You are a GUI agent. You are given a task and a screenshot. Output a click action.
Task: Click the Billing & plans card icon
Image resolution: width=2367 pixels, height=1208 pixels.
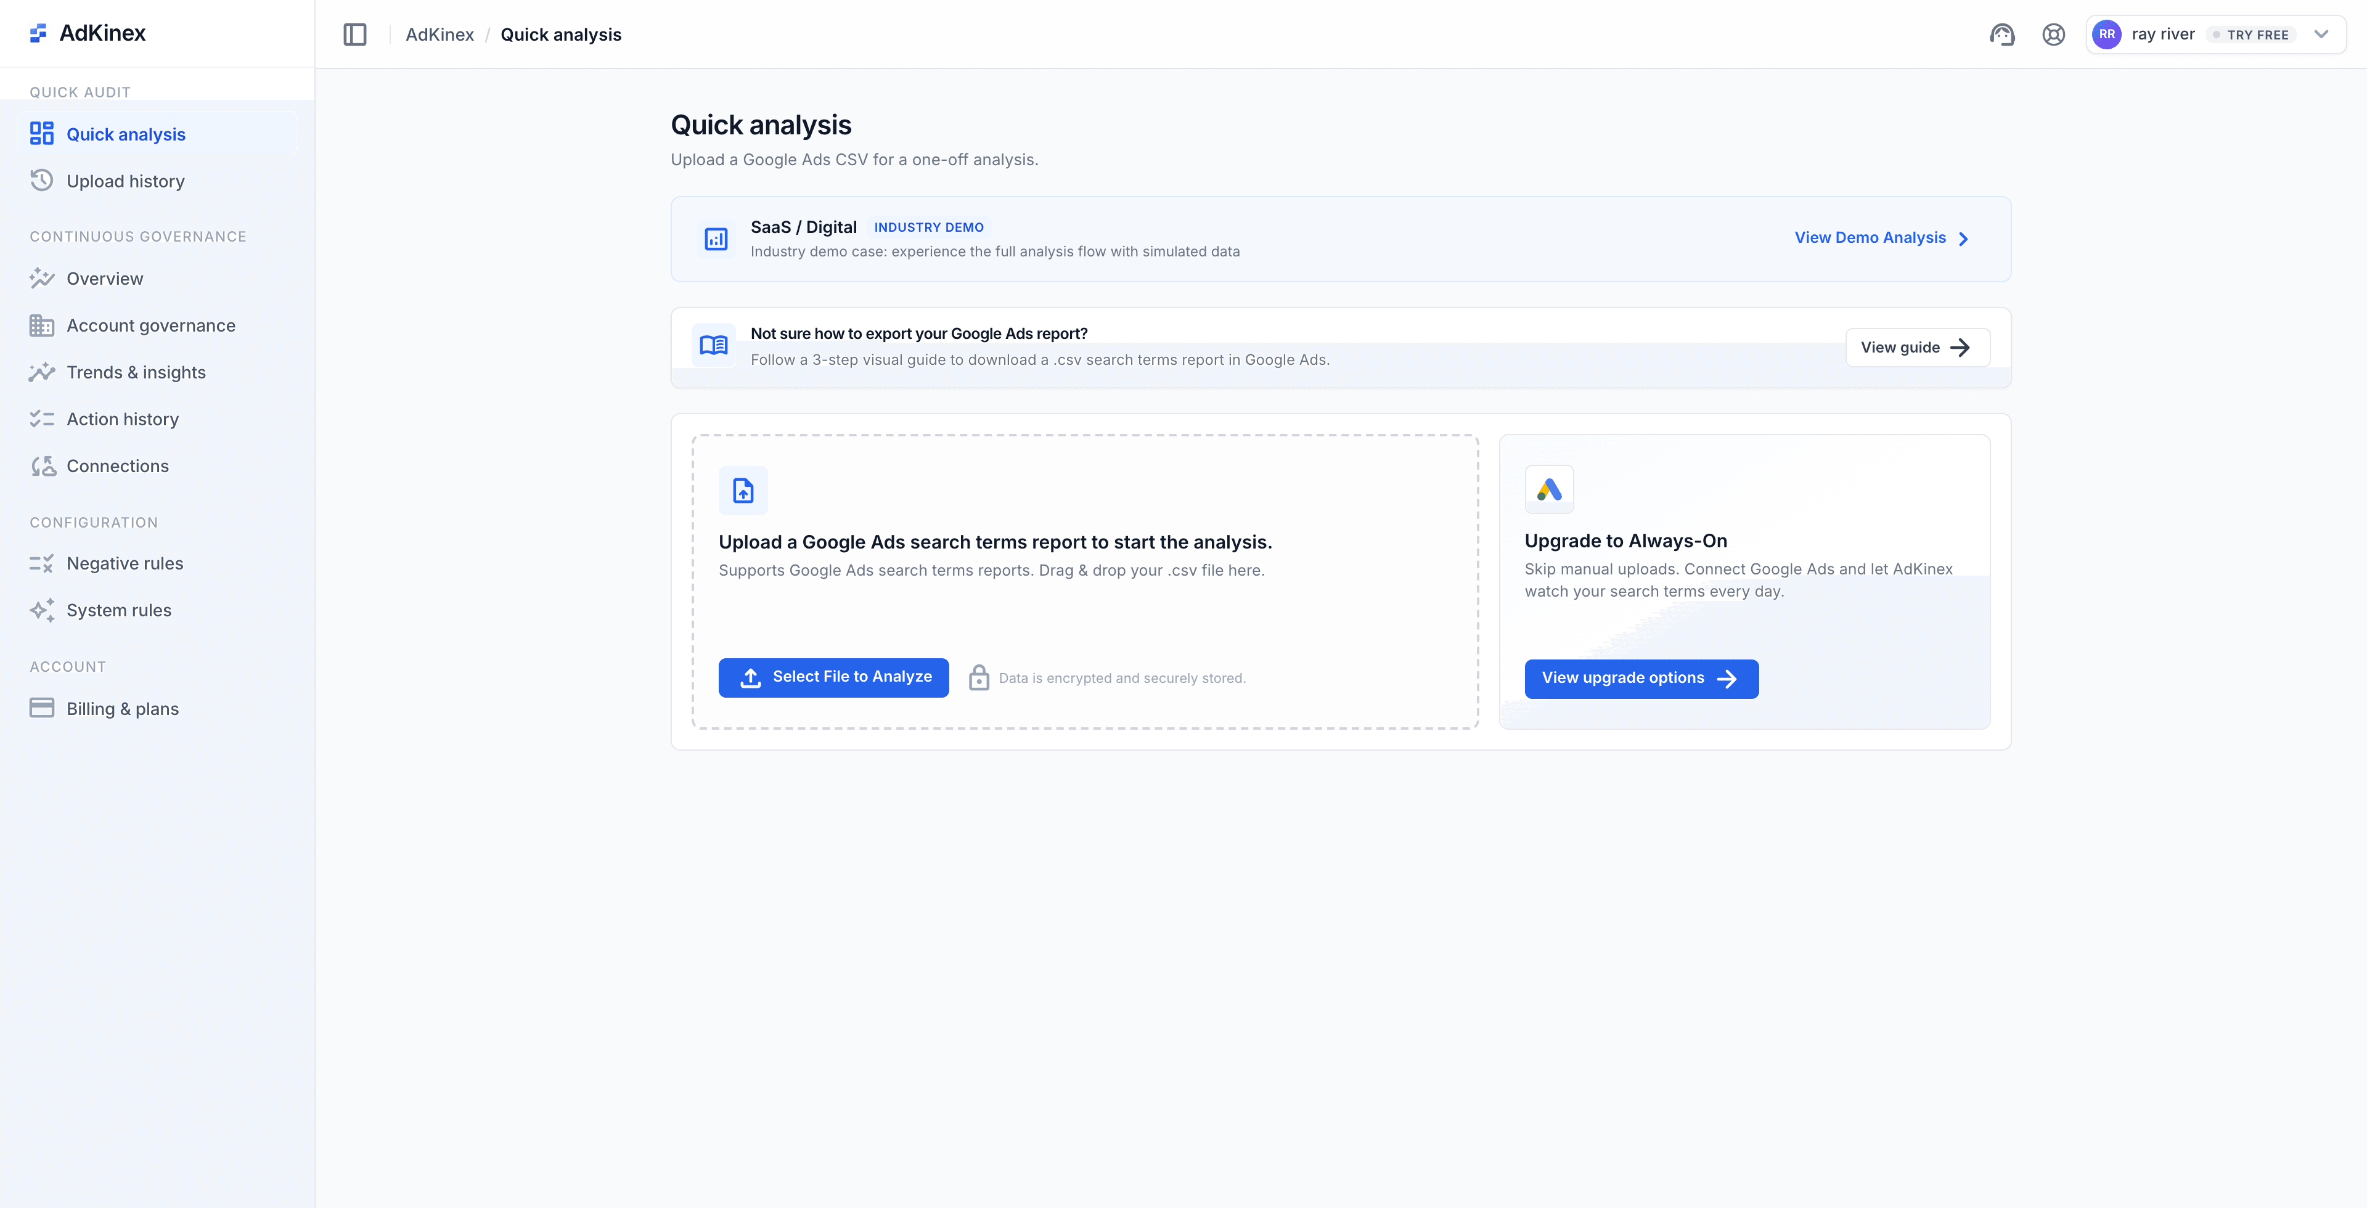(41, 708)
